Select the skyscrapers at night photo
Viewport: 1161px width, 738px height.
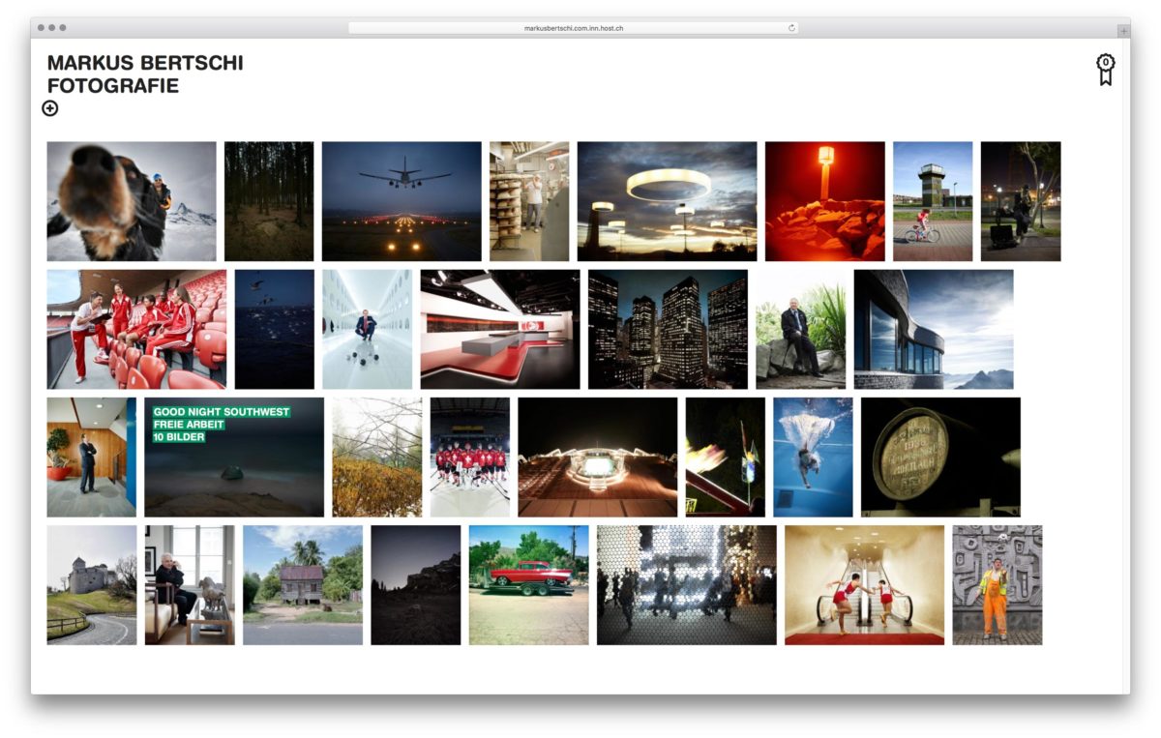668,329
